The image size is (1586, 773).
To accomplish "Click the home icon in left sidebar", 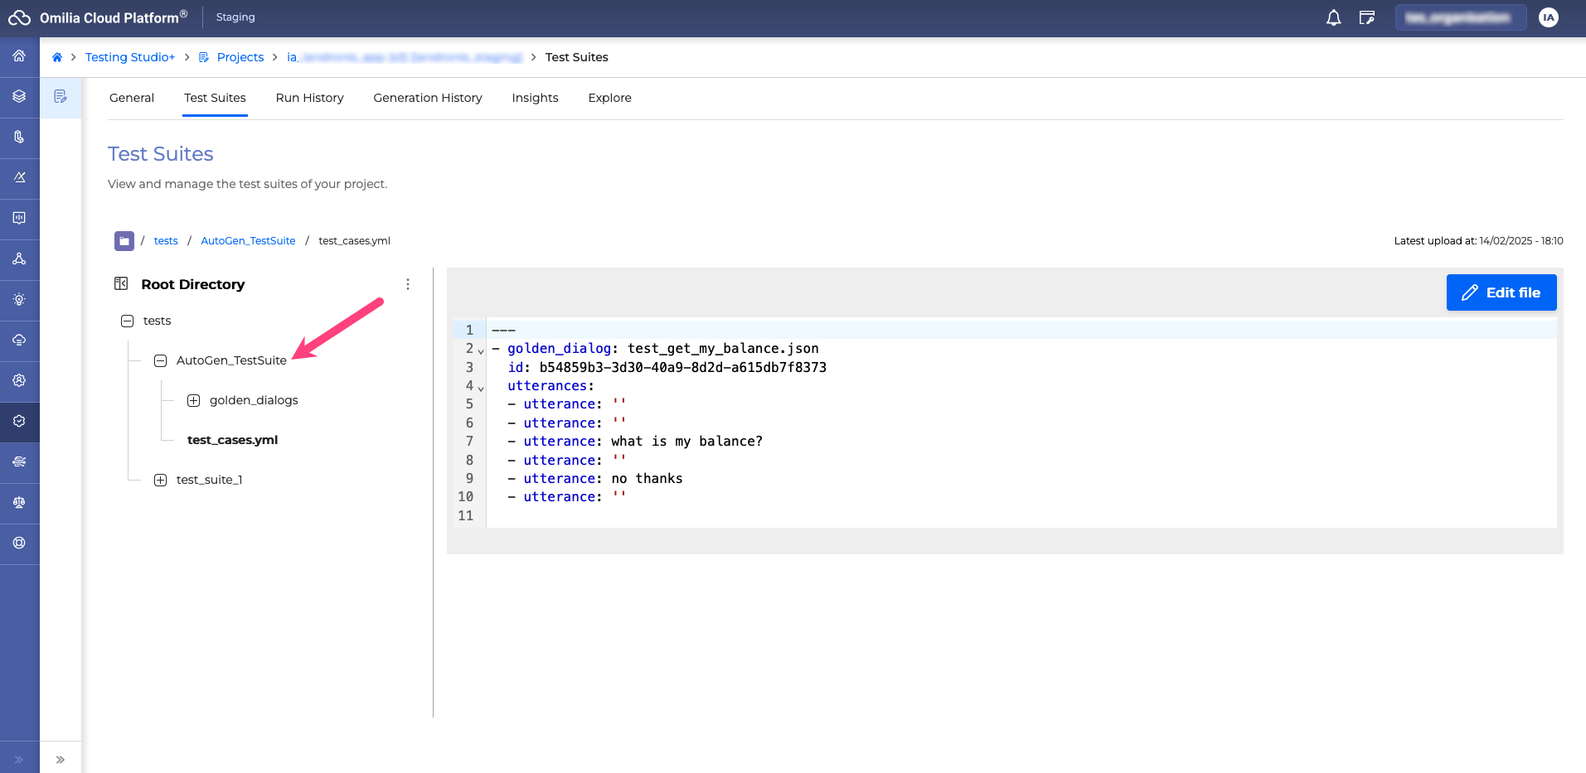I will (x=19, y=56).
